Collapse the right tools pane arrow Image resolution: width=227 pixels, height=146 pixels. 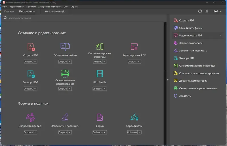click(x=168, y=80)
